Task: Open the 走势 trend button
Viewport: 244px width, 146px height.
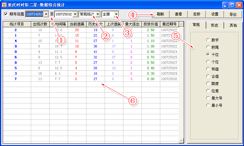Action: [197, 14]
